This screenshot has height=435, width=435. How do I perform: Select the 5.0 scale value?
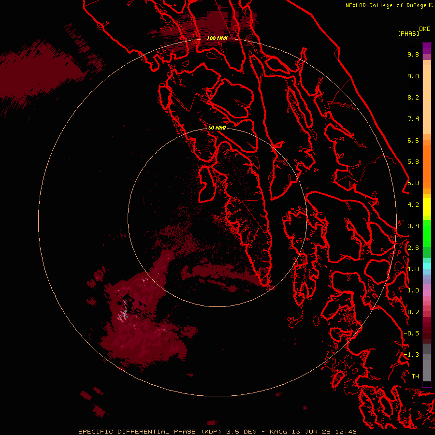[x=413, y=183]
